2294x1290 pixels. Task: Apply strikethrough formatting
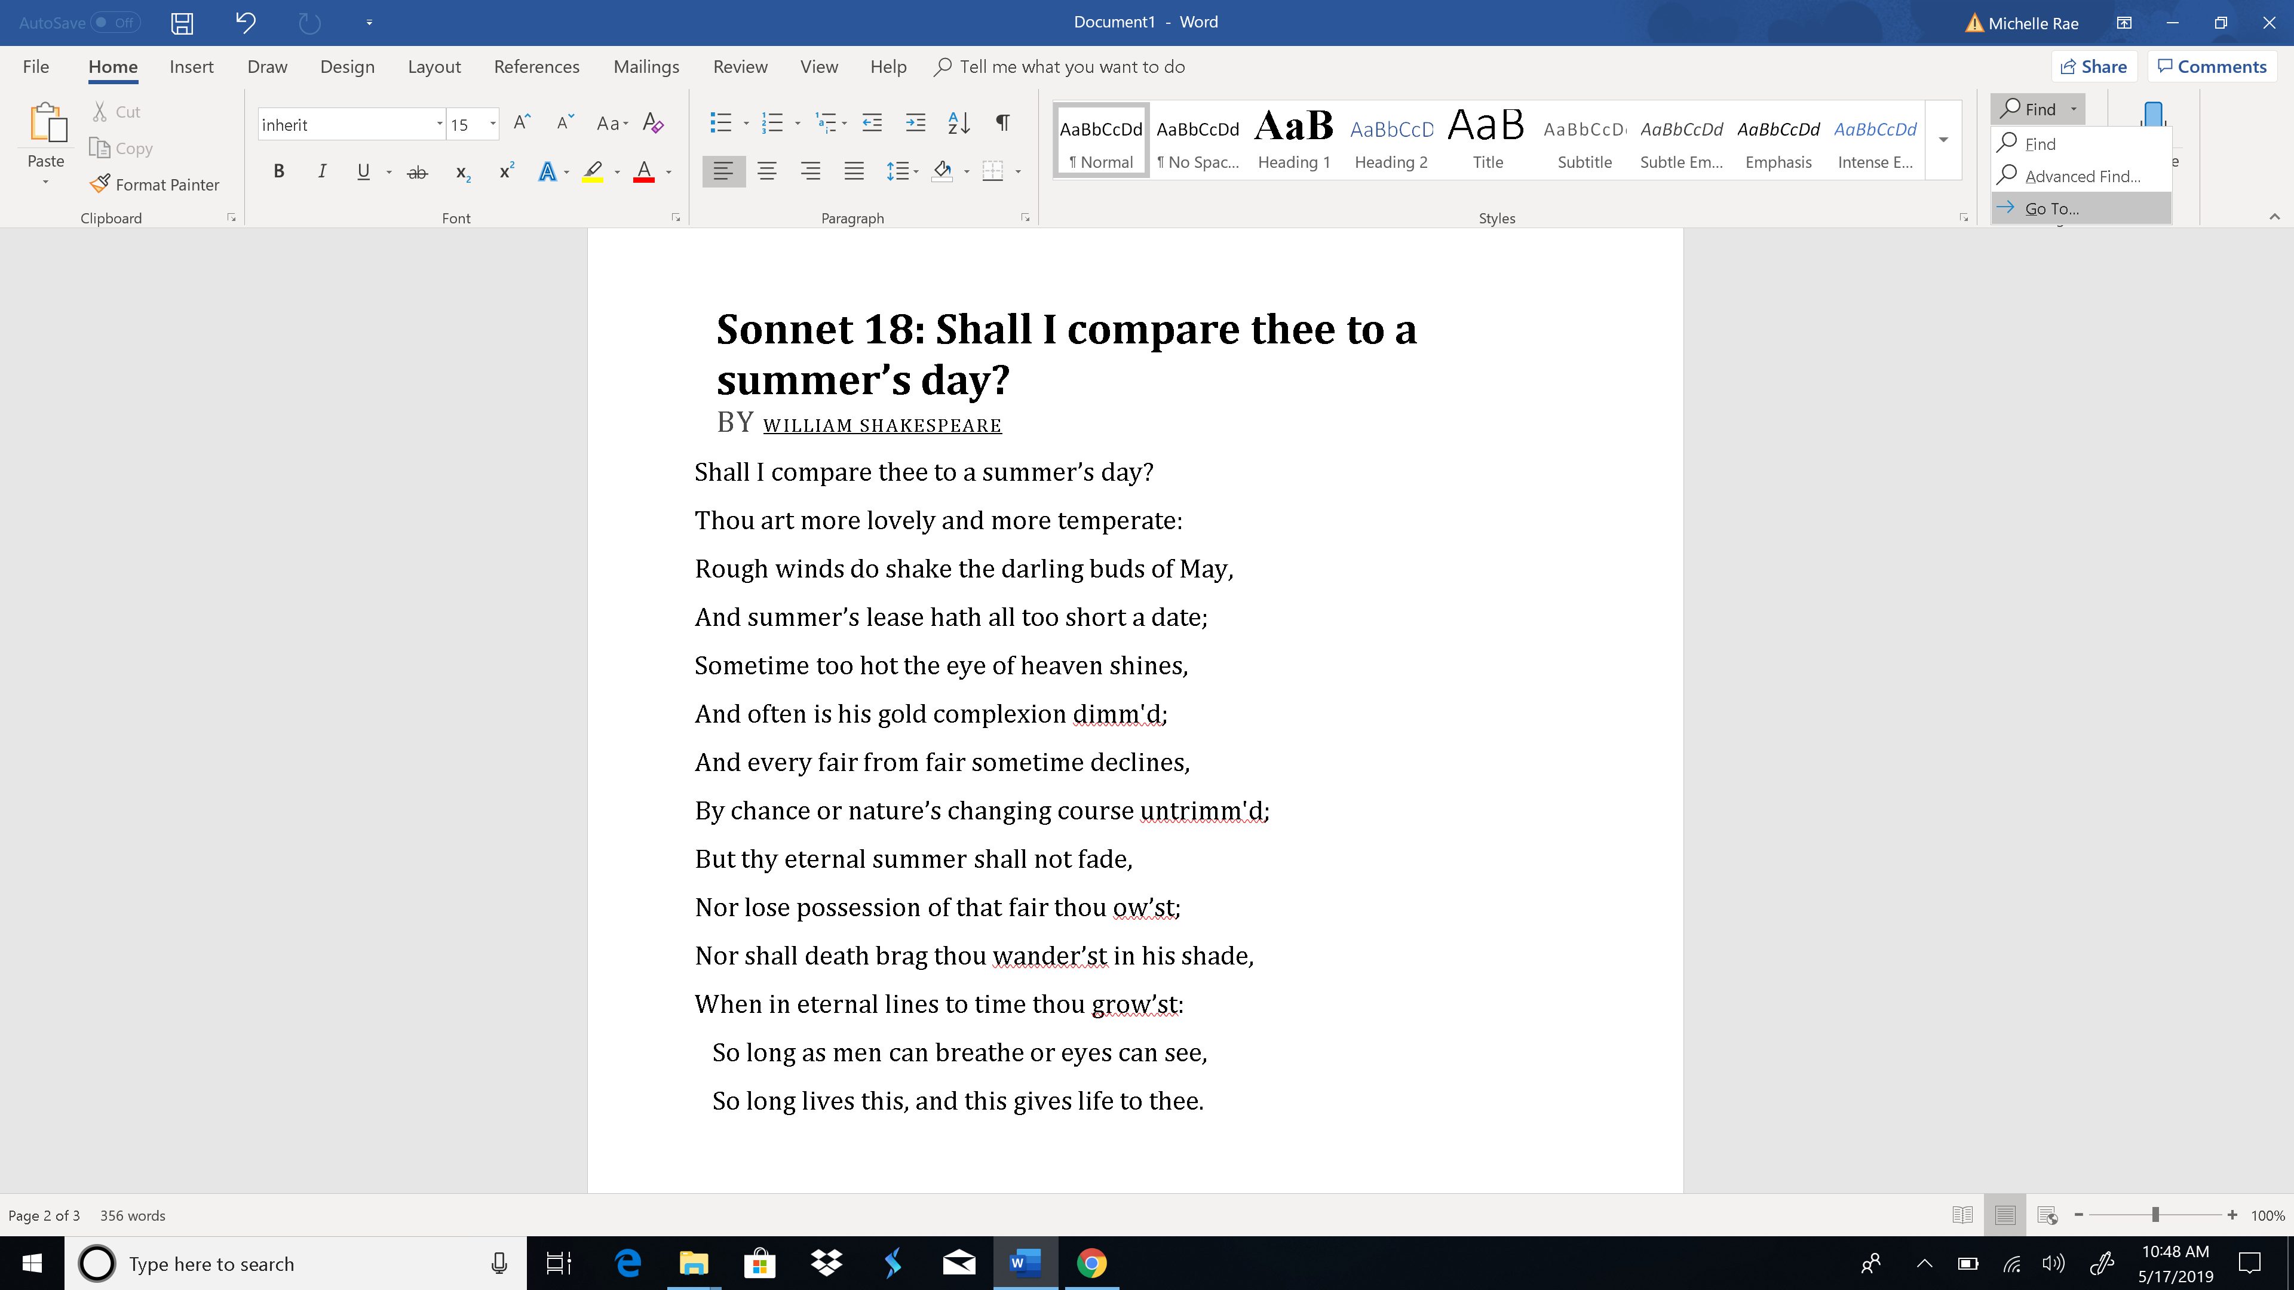click(416, 172)
